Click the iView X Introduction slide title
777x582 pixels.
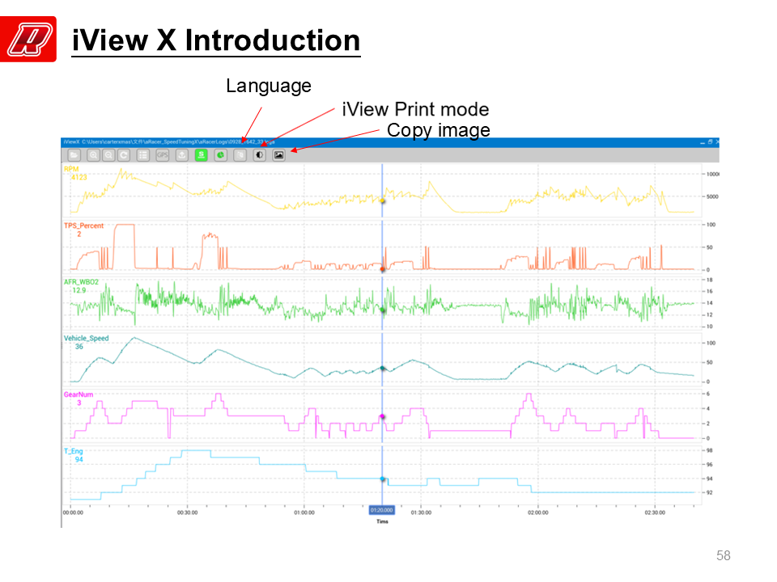(216, 40)
